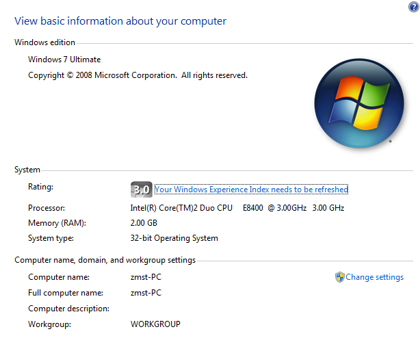Click the 'WORKGROUP' value
The width and height of the screenshot is (420, 338).
click(x=155, y=324)
